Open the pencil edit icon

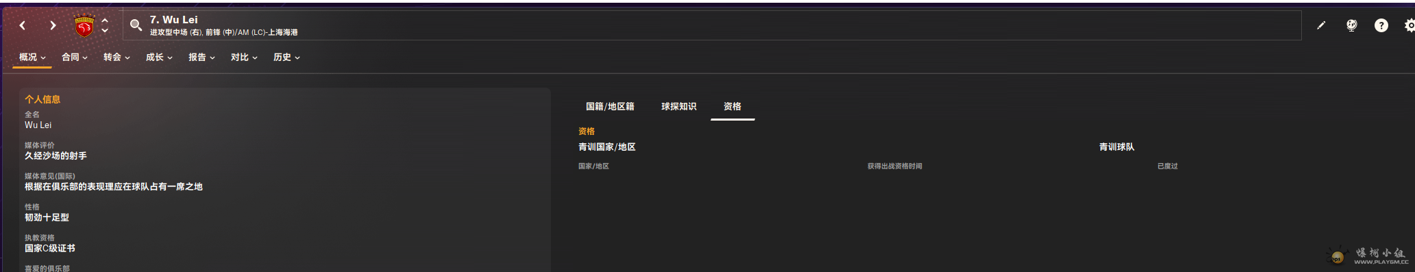coord(1321,25)
